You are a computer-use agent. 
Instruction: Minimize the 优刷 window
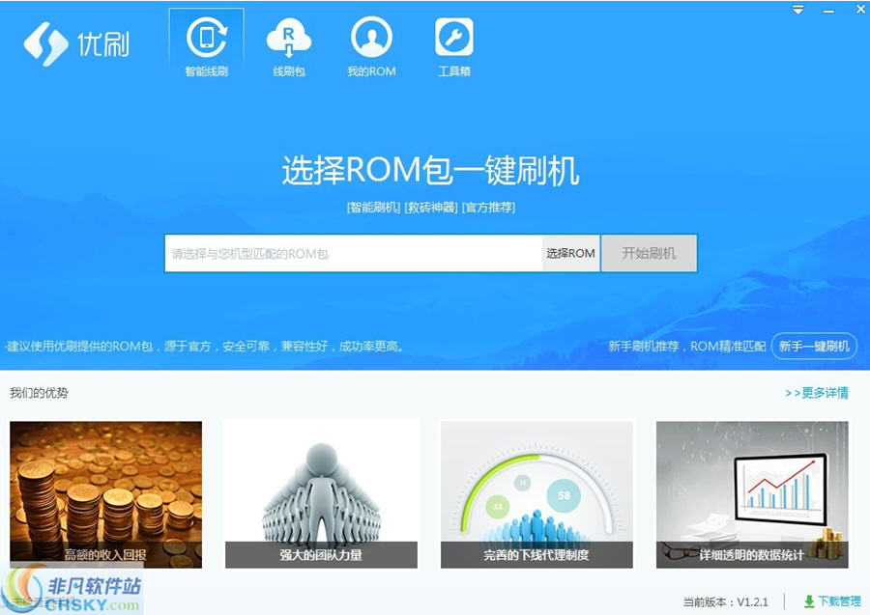[x=829, y=11]
